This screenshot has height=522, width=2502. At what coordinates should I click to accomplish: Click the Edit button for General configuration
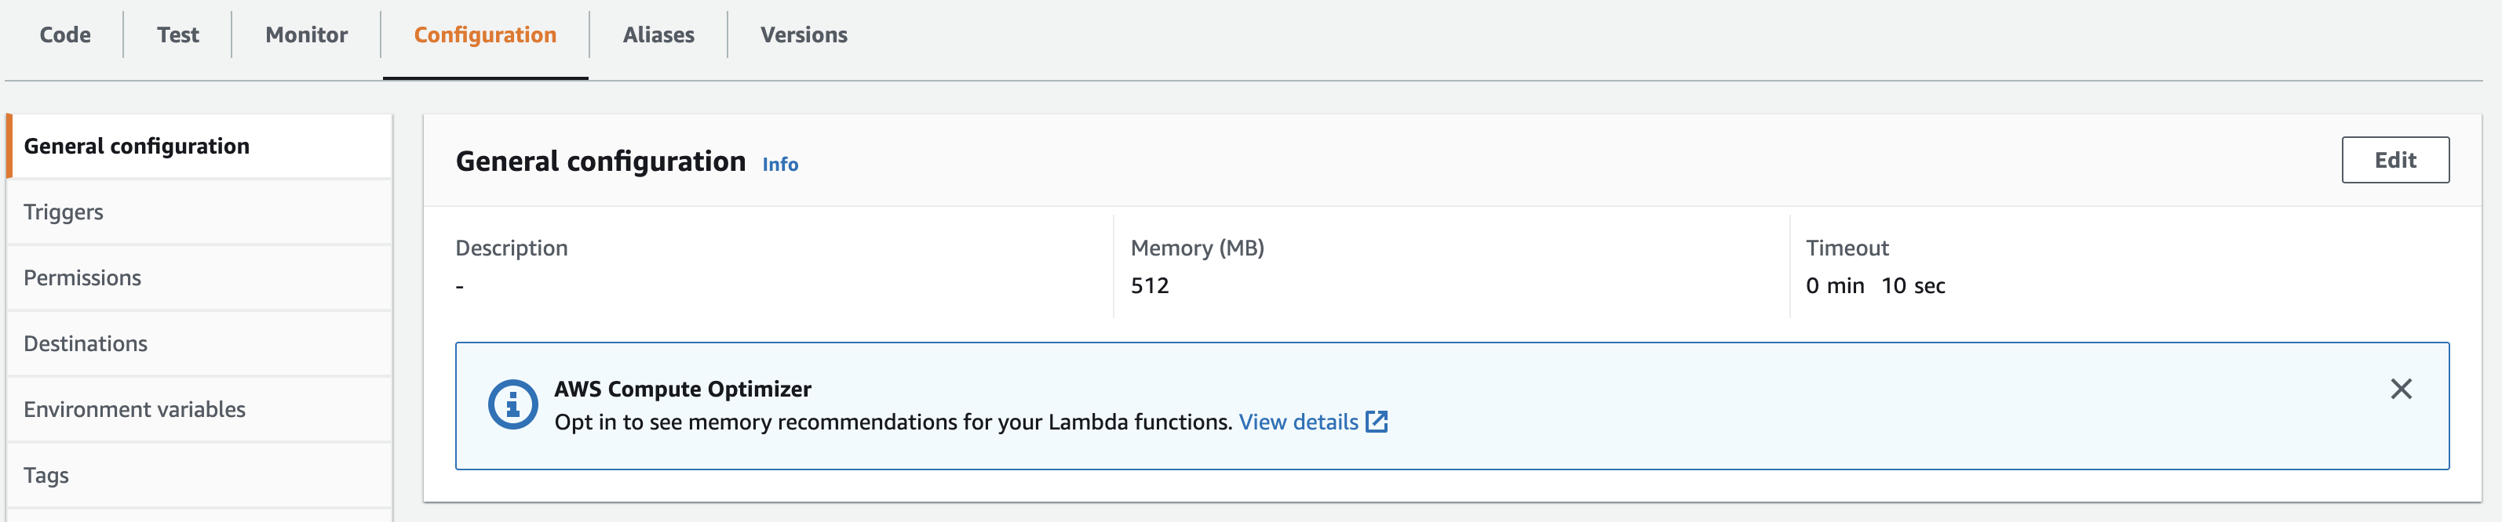[2394, 160]
